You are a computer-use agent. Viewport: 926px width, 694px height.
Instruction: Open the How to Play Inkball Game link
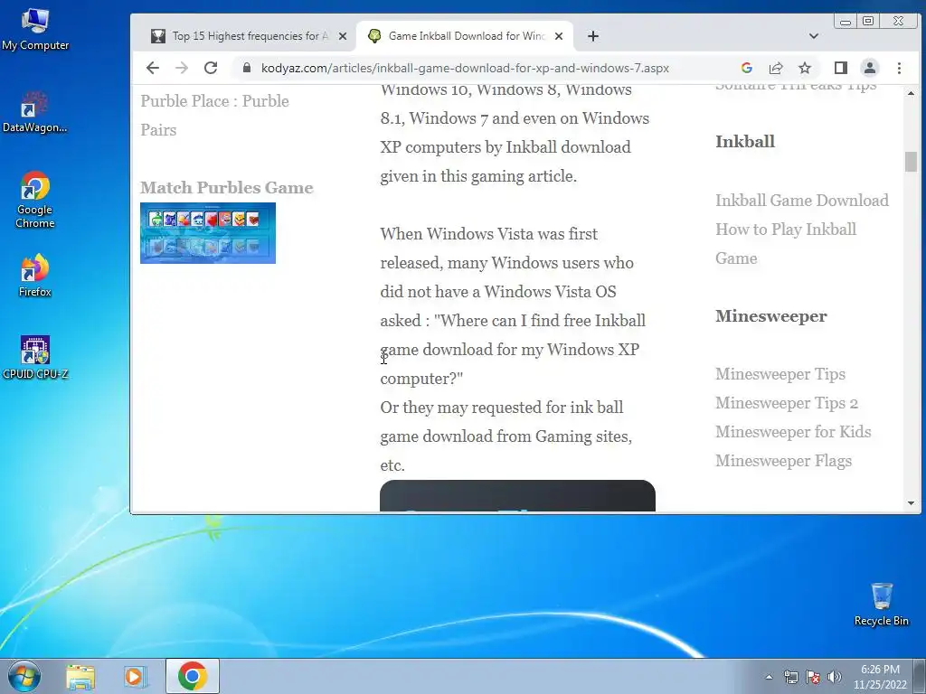pyautogui.click(x=786, y=243)
